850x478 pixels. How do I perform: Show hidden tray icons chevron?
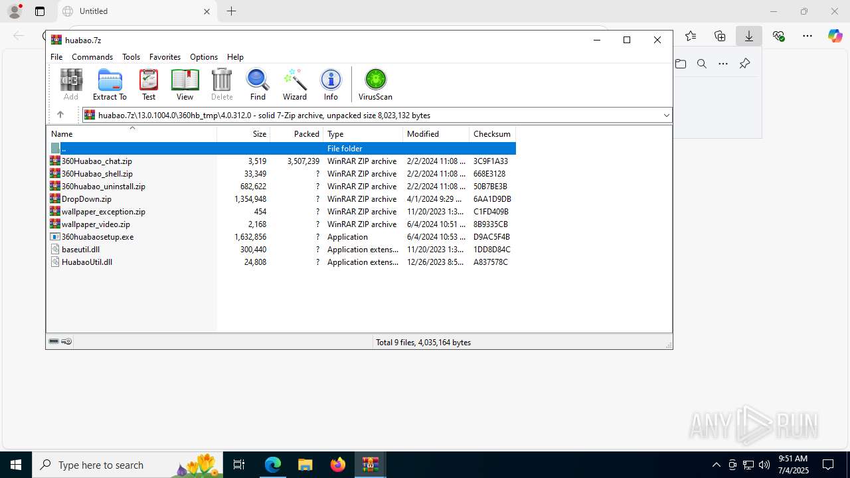click(716, 465)
